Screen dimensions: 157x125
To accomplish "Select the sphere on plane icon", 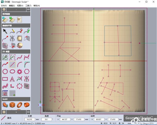I will tap(20, 38).
